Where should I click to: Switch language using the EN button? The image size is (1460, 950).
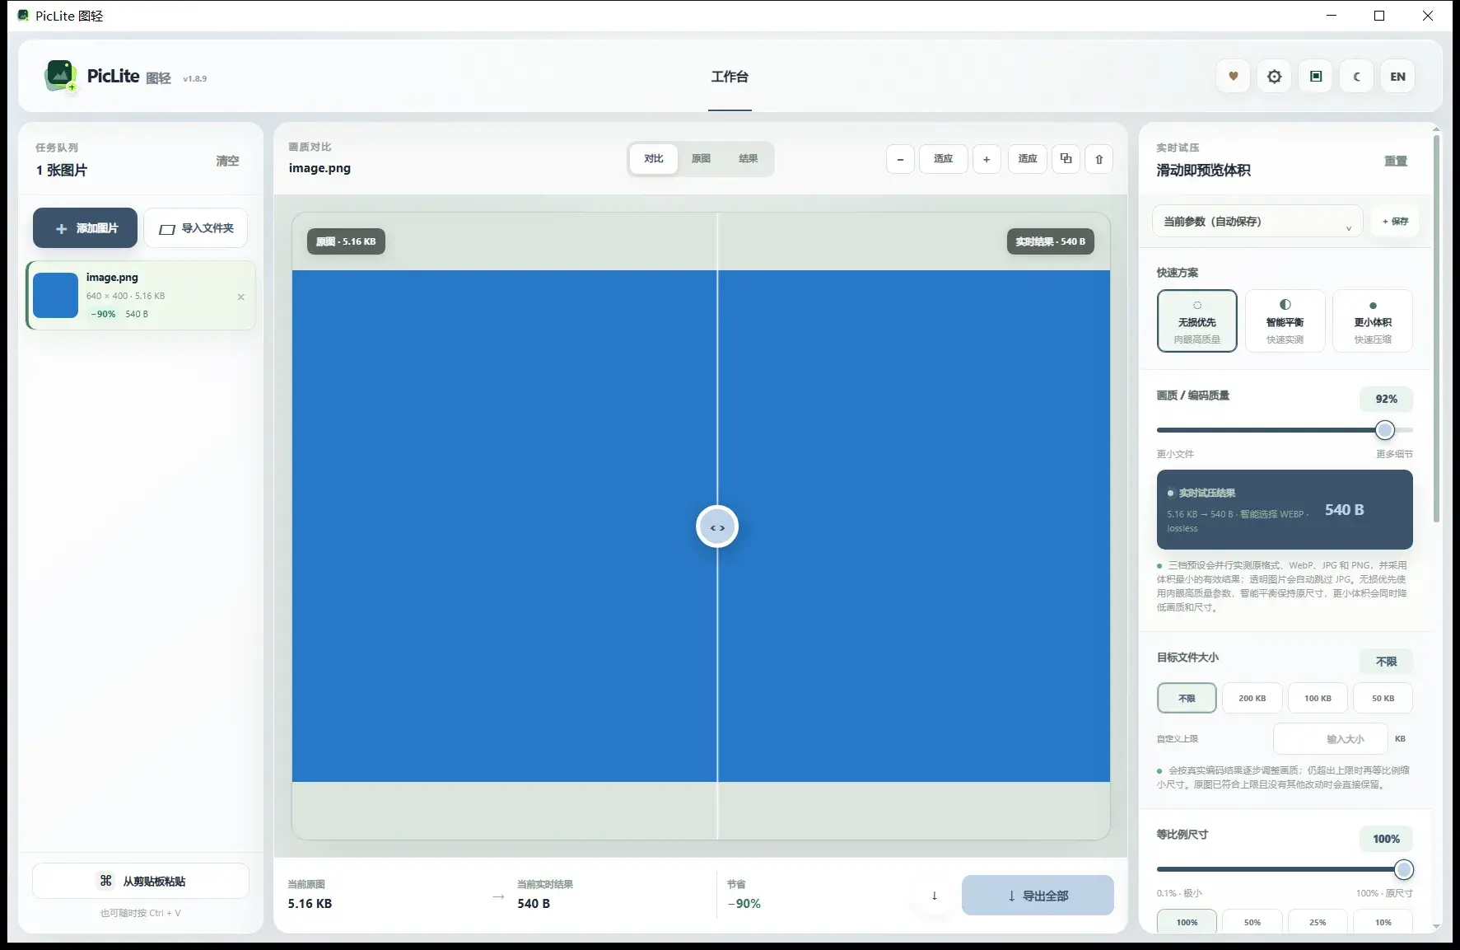pos(1397,77)
